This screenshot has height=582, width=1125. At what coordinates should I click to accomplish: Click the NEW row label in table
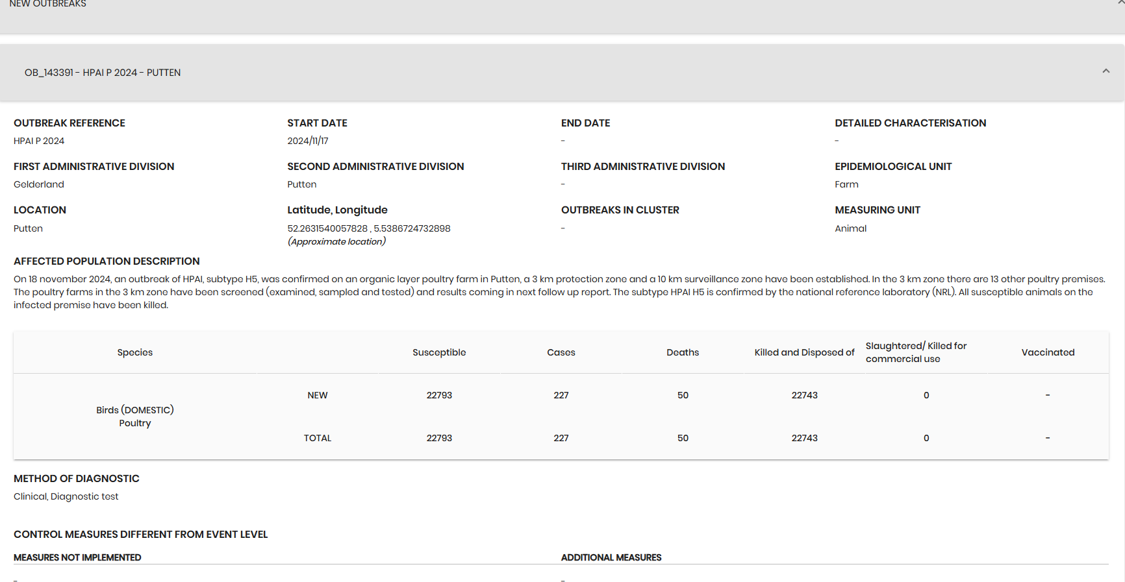[318, 395]
